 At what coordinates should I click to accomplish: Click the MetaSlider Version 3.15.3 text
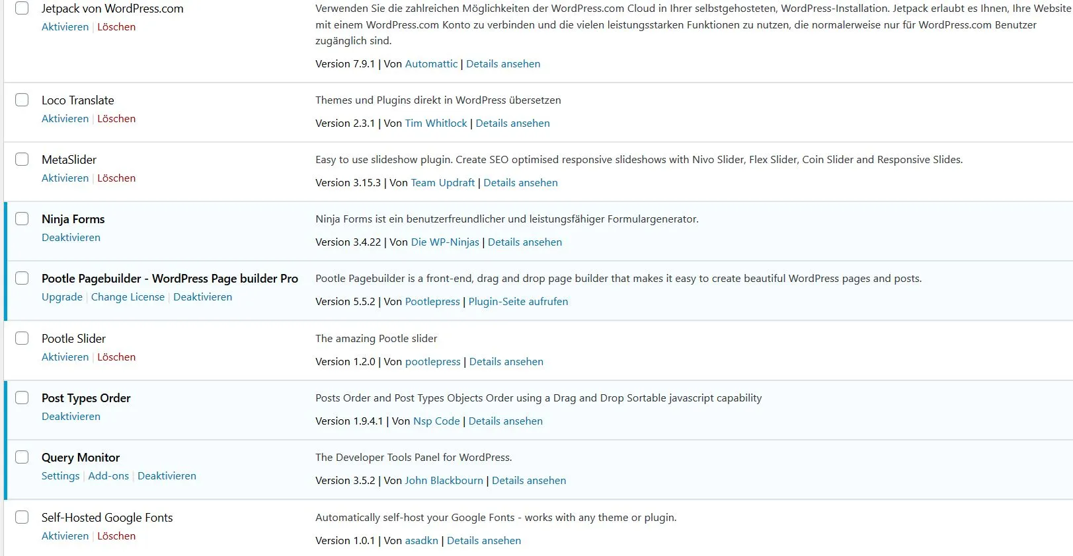coord(348,183)
